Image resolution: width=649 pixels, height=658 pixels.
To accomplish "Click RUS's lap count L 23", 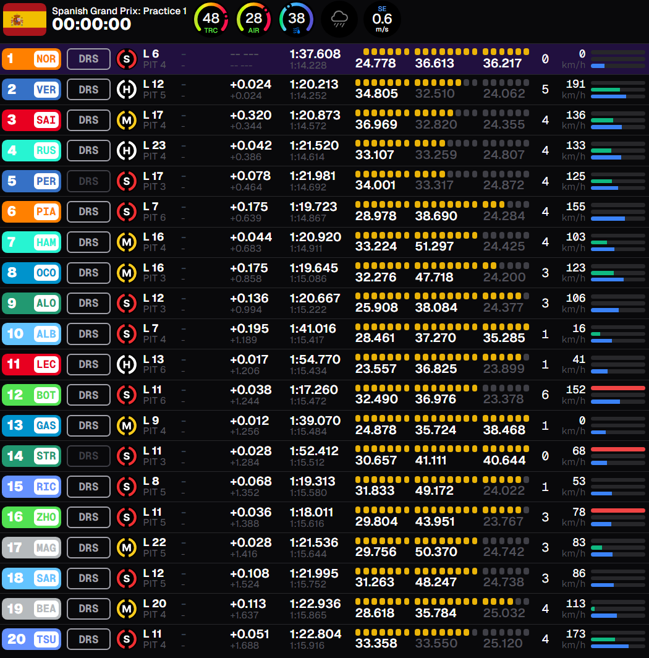I will 154,145.
